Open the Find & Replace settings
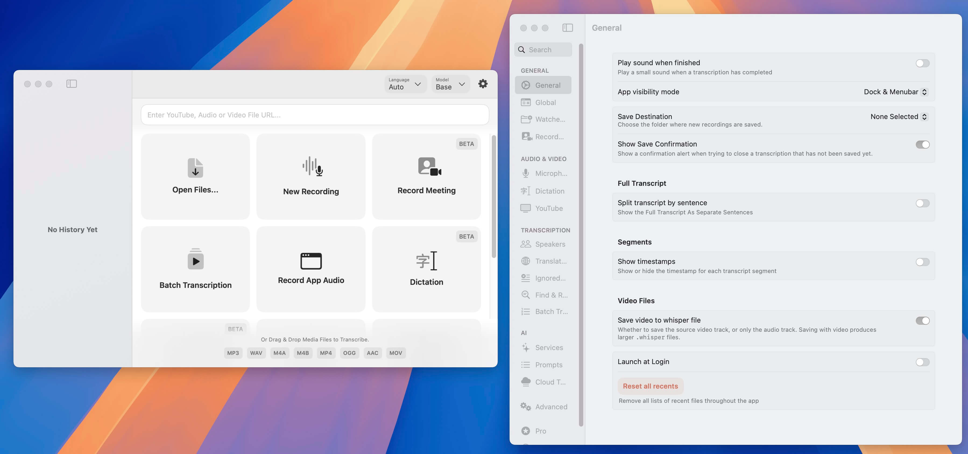The image size is (968, 454). [x=551, y=295]
